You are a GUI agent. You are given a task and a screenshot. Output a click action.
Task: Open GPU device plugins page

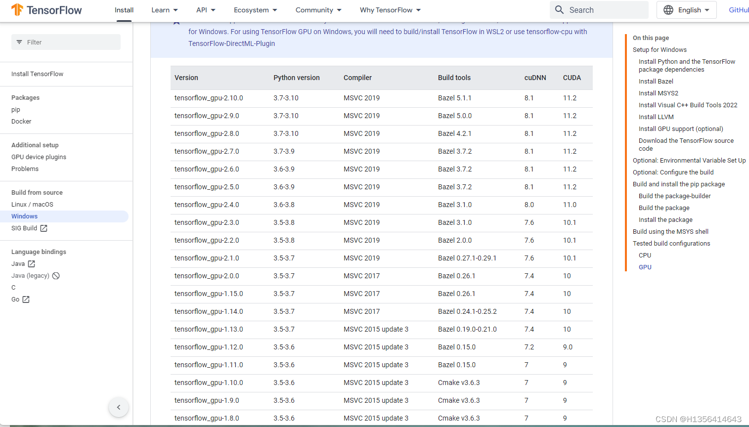tap(39, 157)
